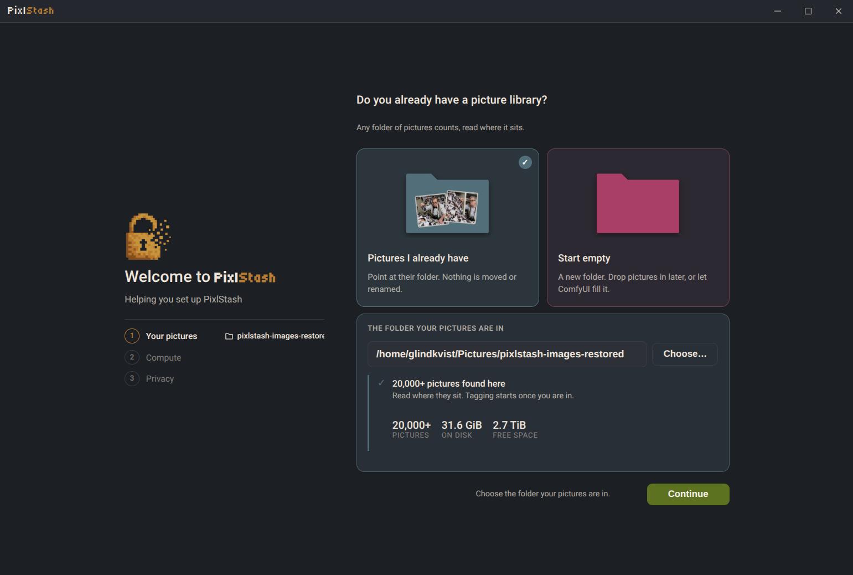This screenshot has height=575, width=853.
Task: Click the 2.7 TiB FREE SPACE stat
Action: pyautogui.click(x=515, y=429)
